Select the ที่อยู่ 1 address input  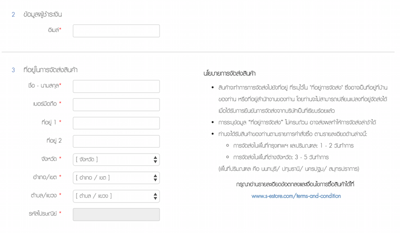[x=116, y=123]
